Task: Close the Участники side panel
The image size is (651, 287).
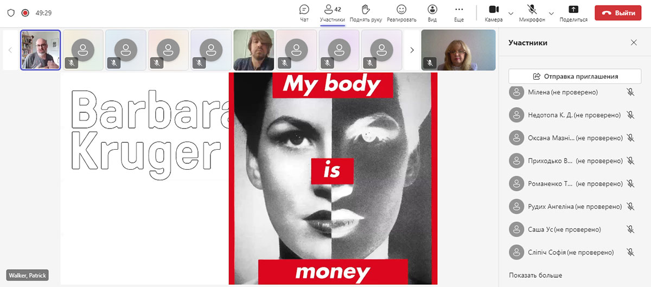Action: (x=634, y=42)
